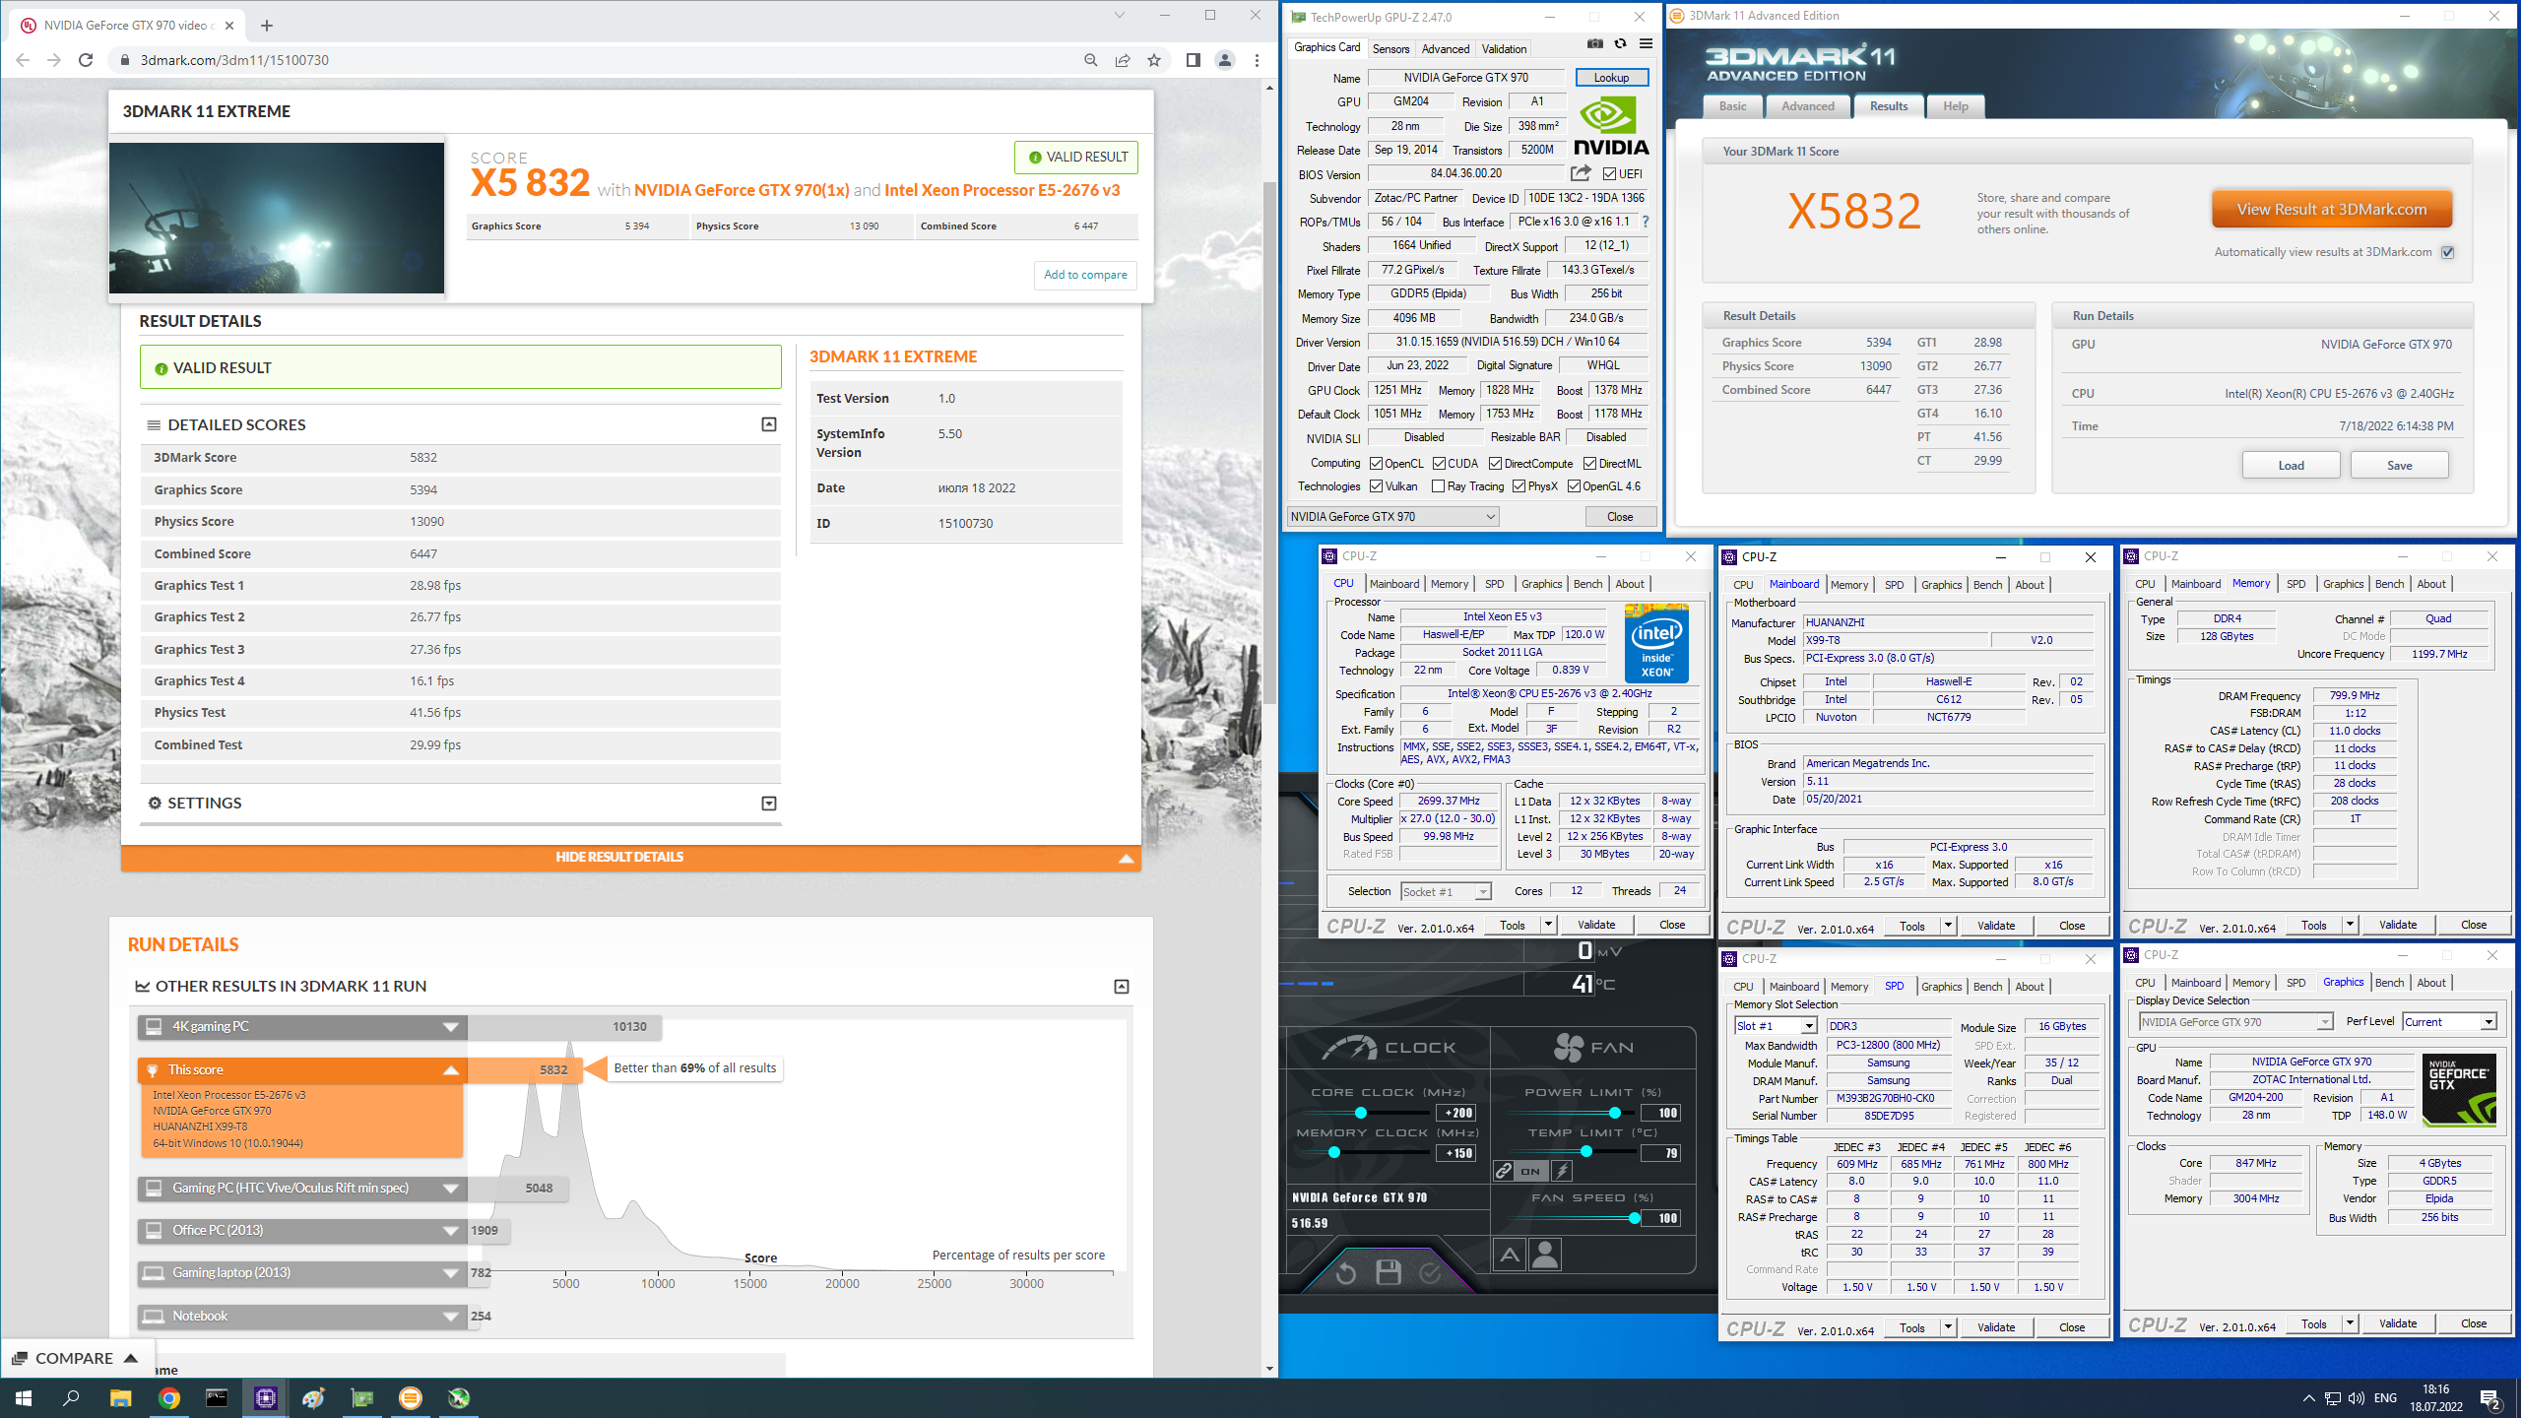Click the lightning bolt priority icon in Afterburner
2521x1418 pixels.
coord(1562,1171)
